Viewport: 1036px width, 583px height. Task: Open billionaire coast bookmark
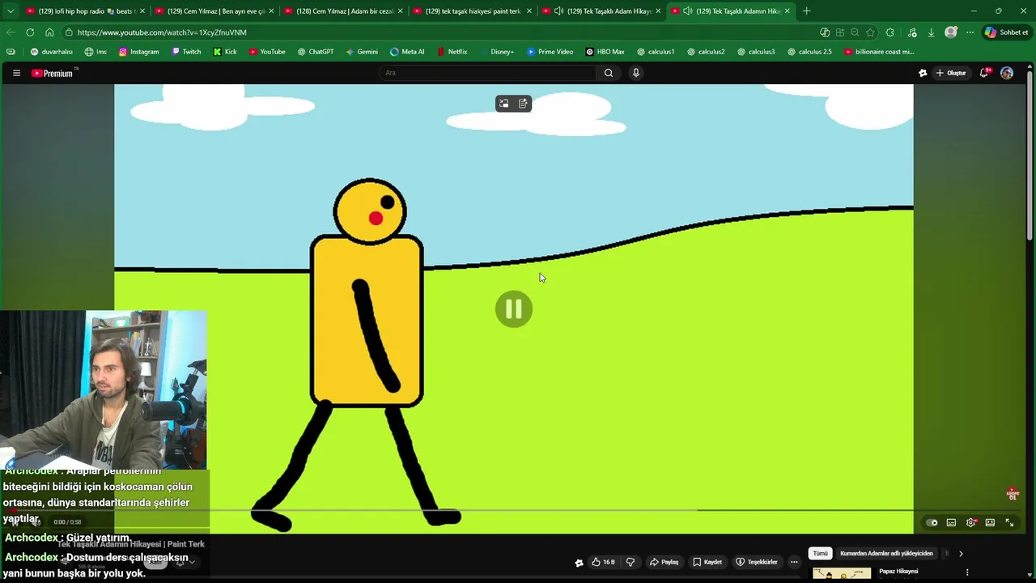point(879,52)
